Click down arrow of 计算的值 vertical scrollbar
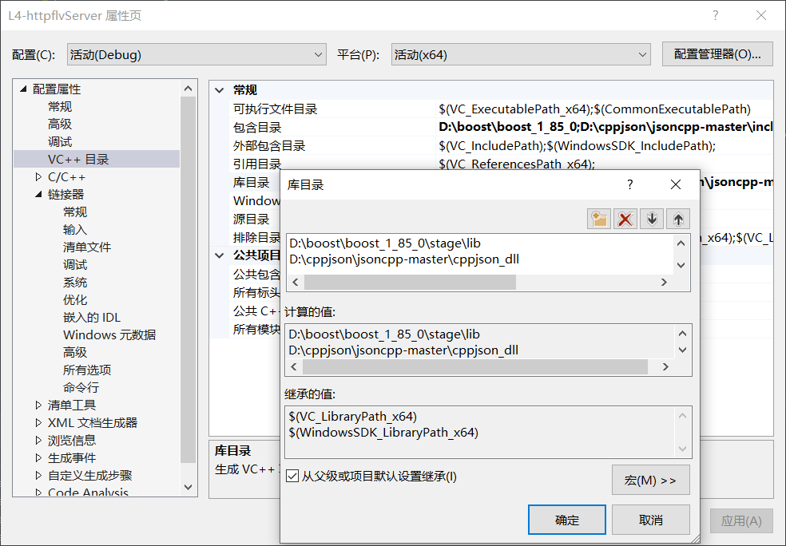This screenshot has width=786, height=546. coord(682,350)
